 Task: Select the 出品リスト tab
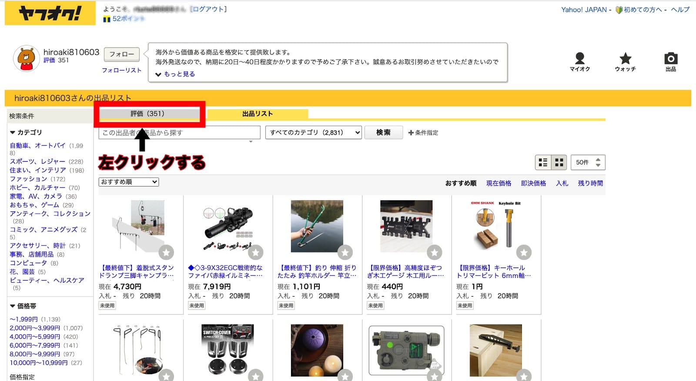[x=258, y=114]
